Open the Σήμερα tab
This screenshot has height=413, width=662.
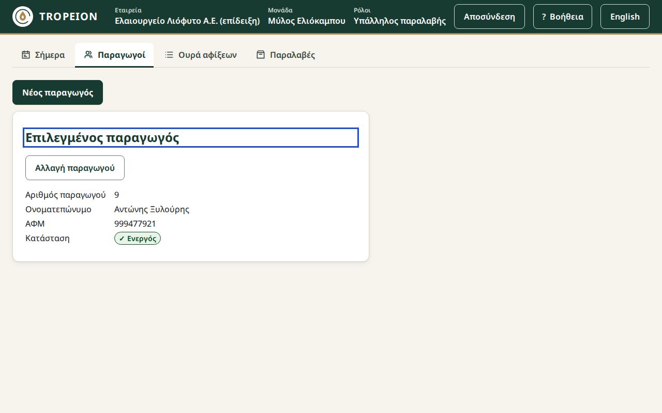point(43,55)
